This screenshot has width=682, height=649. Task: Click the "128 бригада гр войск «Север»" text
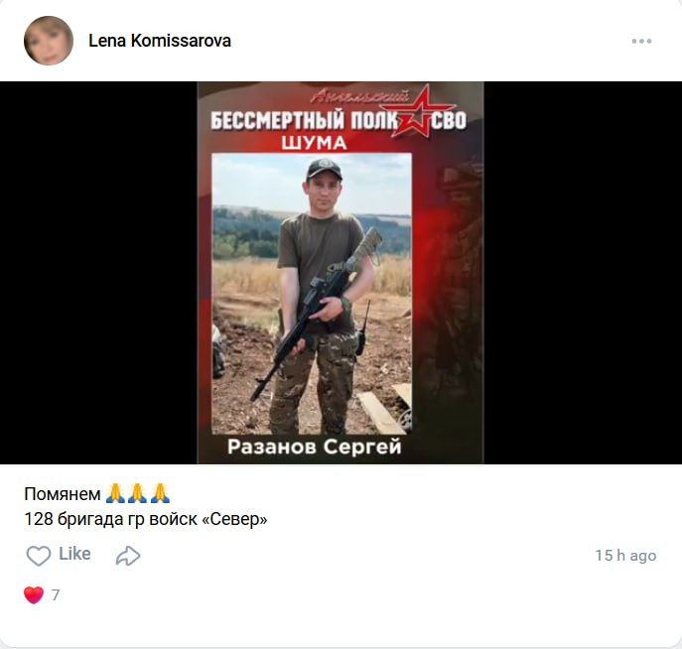click(x=146, y=519)
